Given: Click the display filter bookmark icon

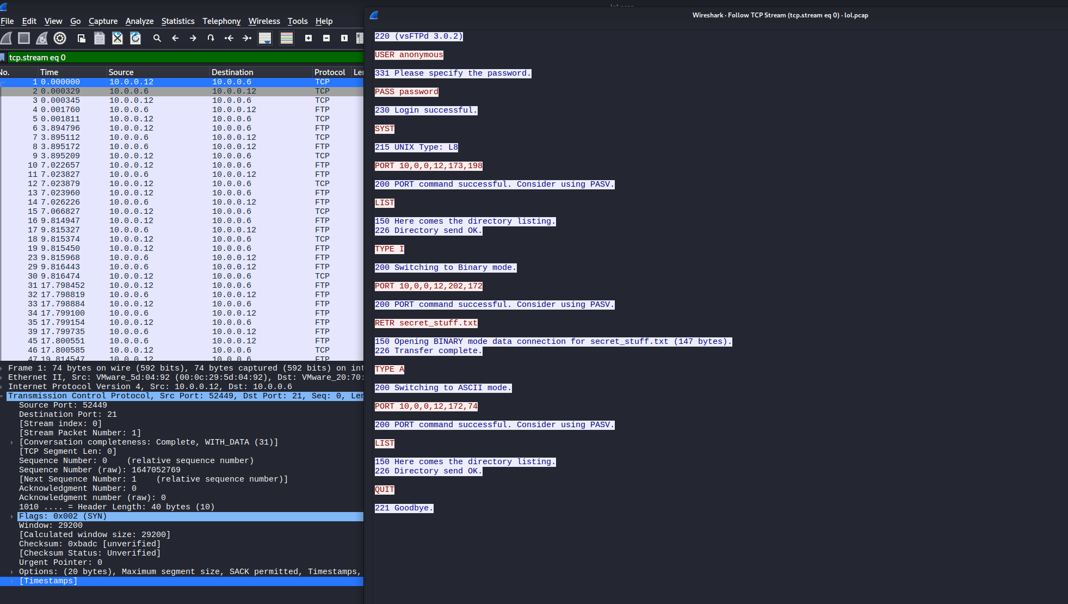Looking at the screenshot, I should point(3,58).
